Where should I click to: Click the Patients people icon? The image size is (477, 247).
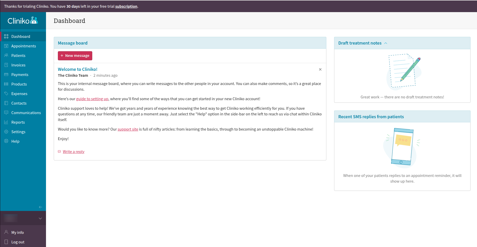click(x=6, y=55)
